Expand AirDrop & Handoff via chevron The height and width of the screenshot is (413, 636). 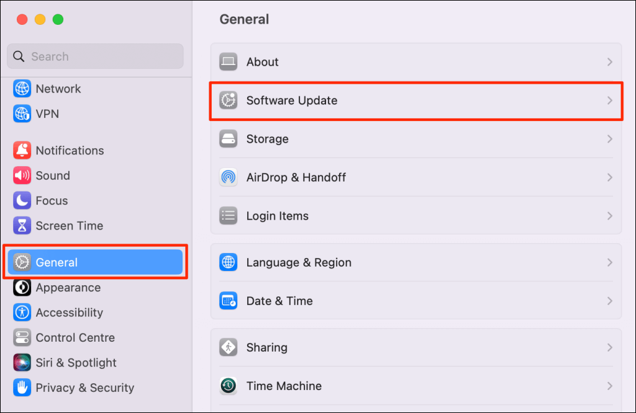610,177
